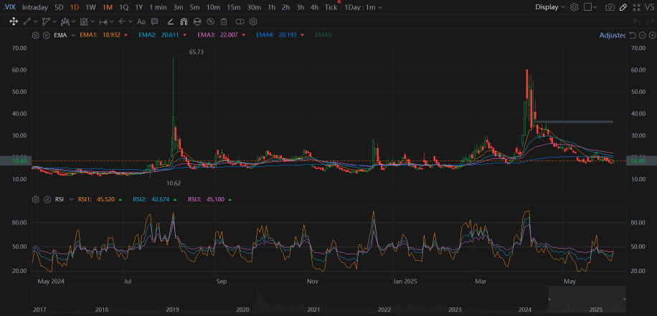657x316 pixels.
Task: Open EMA indicator settings gear
Action: tap(36, 35)
